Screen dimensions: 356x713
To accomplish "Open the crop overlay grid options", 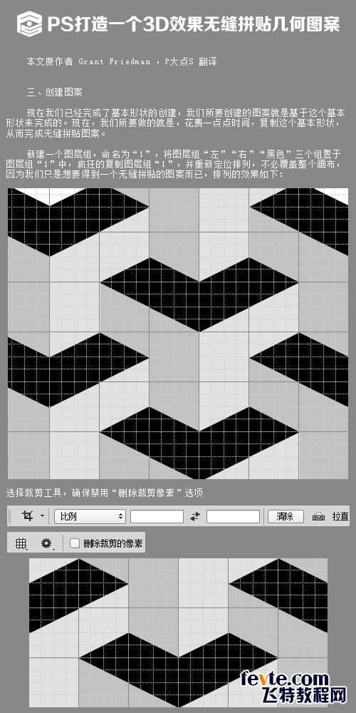I will click(x=21, y=543).
